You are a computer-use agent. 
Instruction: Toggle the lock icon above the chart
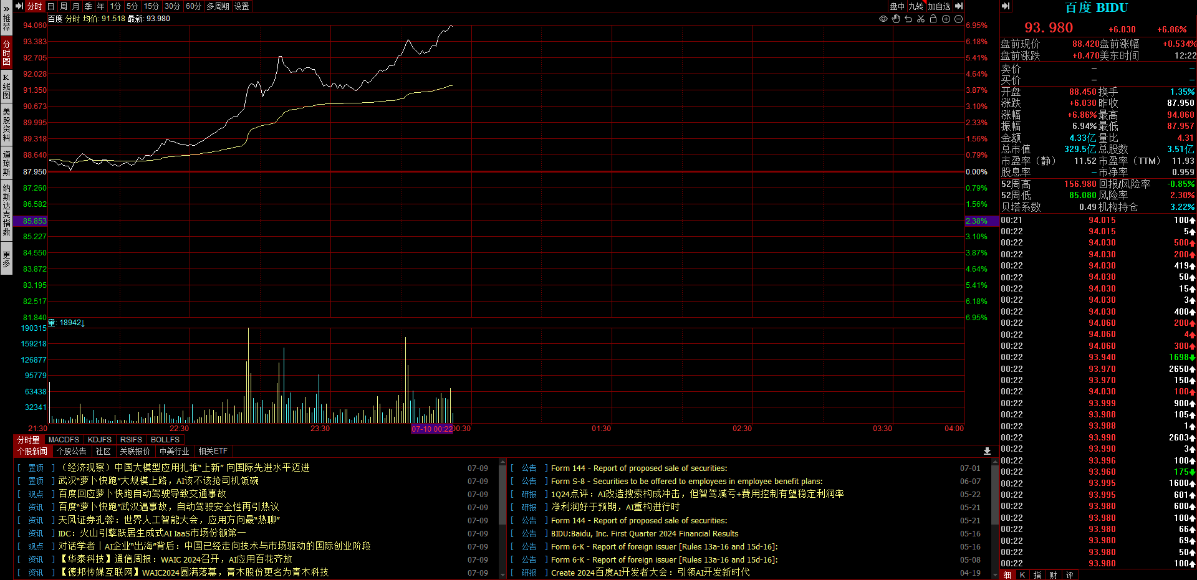point(933,19)
